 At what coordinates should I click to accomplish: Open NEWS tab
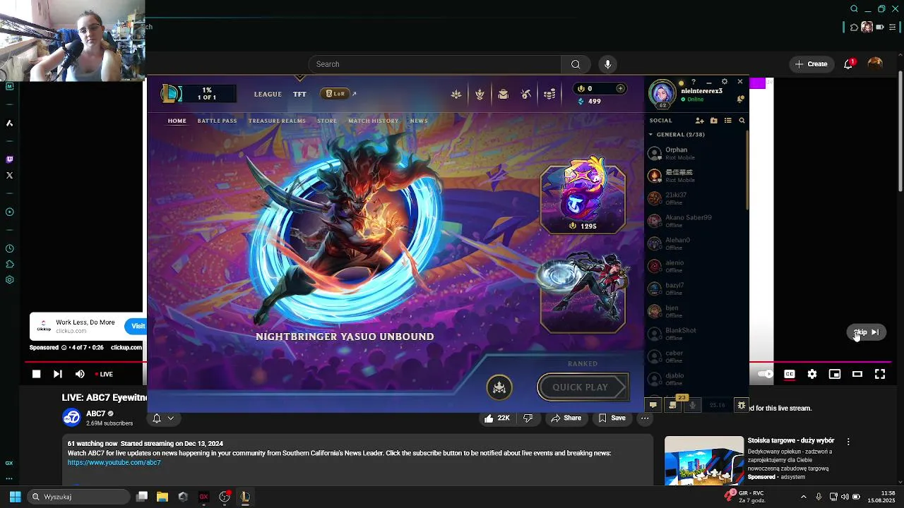tap(419, 121)
